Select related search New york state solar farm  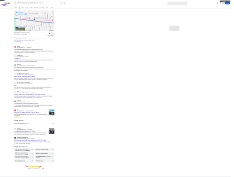pos(44,150)
